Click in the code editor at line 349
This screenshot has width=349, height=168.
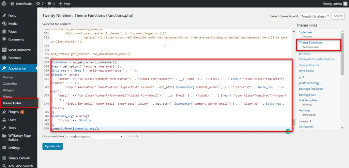pyautogui.click(x=171, y=129)
